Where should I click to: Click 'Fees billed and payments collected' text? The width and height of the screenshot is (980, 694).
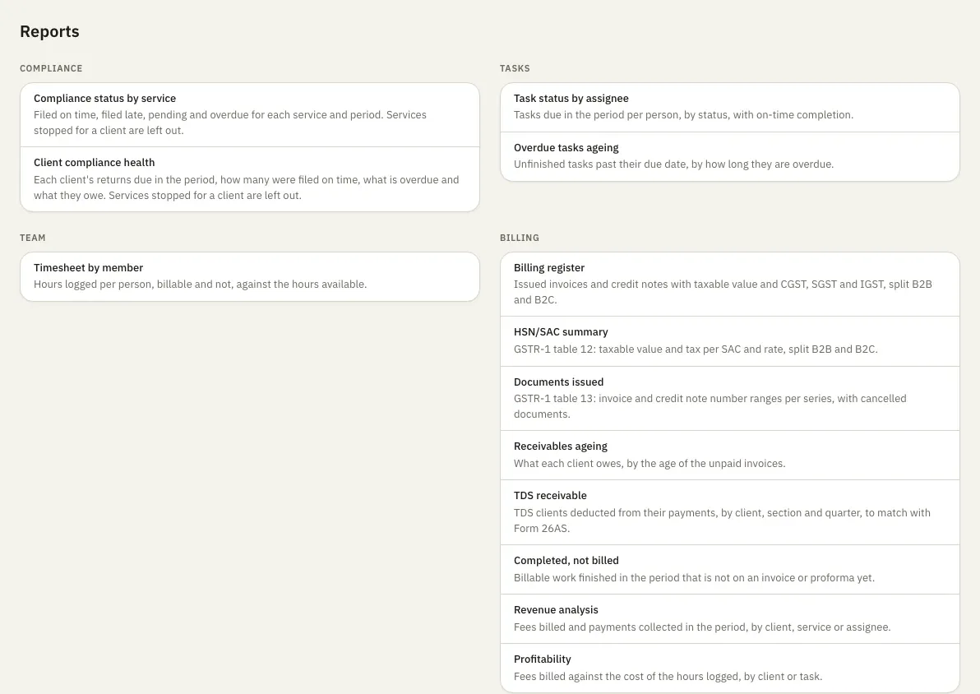(x=702, y=627)
